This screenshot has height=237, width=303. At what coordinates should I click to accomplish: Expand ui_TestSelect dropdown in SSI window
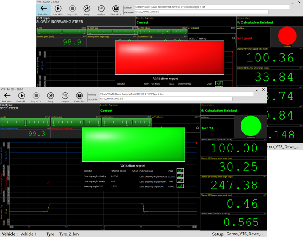tap(197, 128)
